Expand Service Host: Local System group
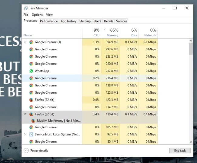 pos(25,134)
